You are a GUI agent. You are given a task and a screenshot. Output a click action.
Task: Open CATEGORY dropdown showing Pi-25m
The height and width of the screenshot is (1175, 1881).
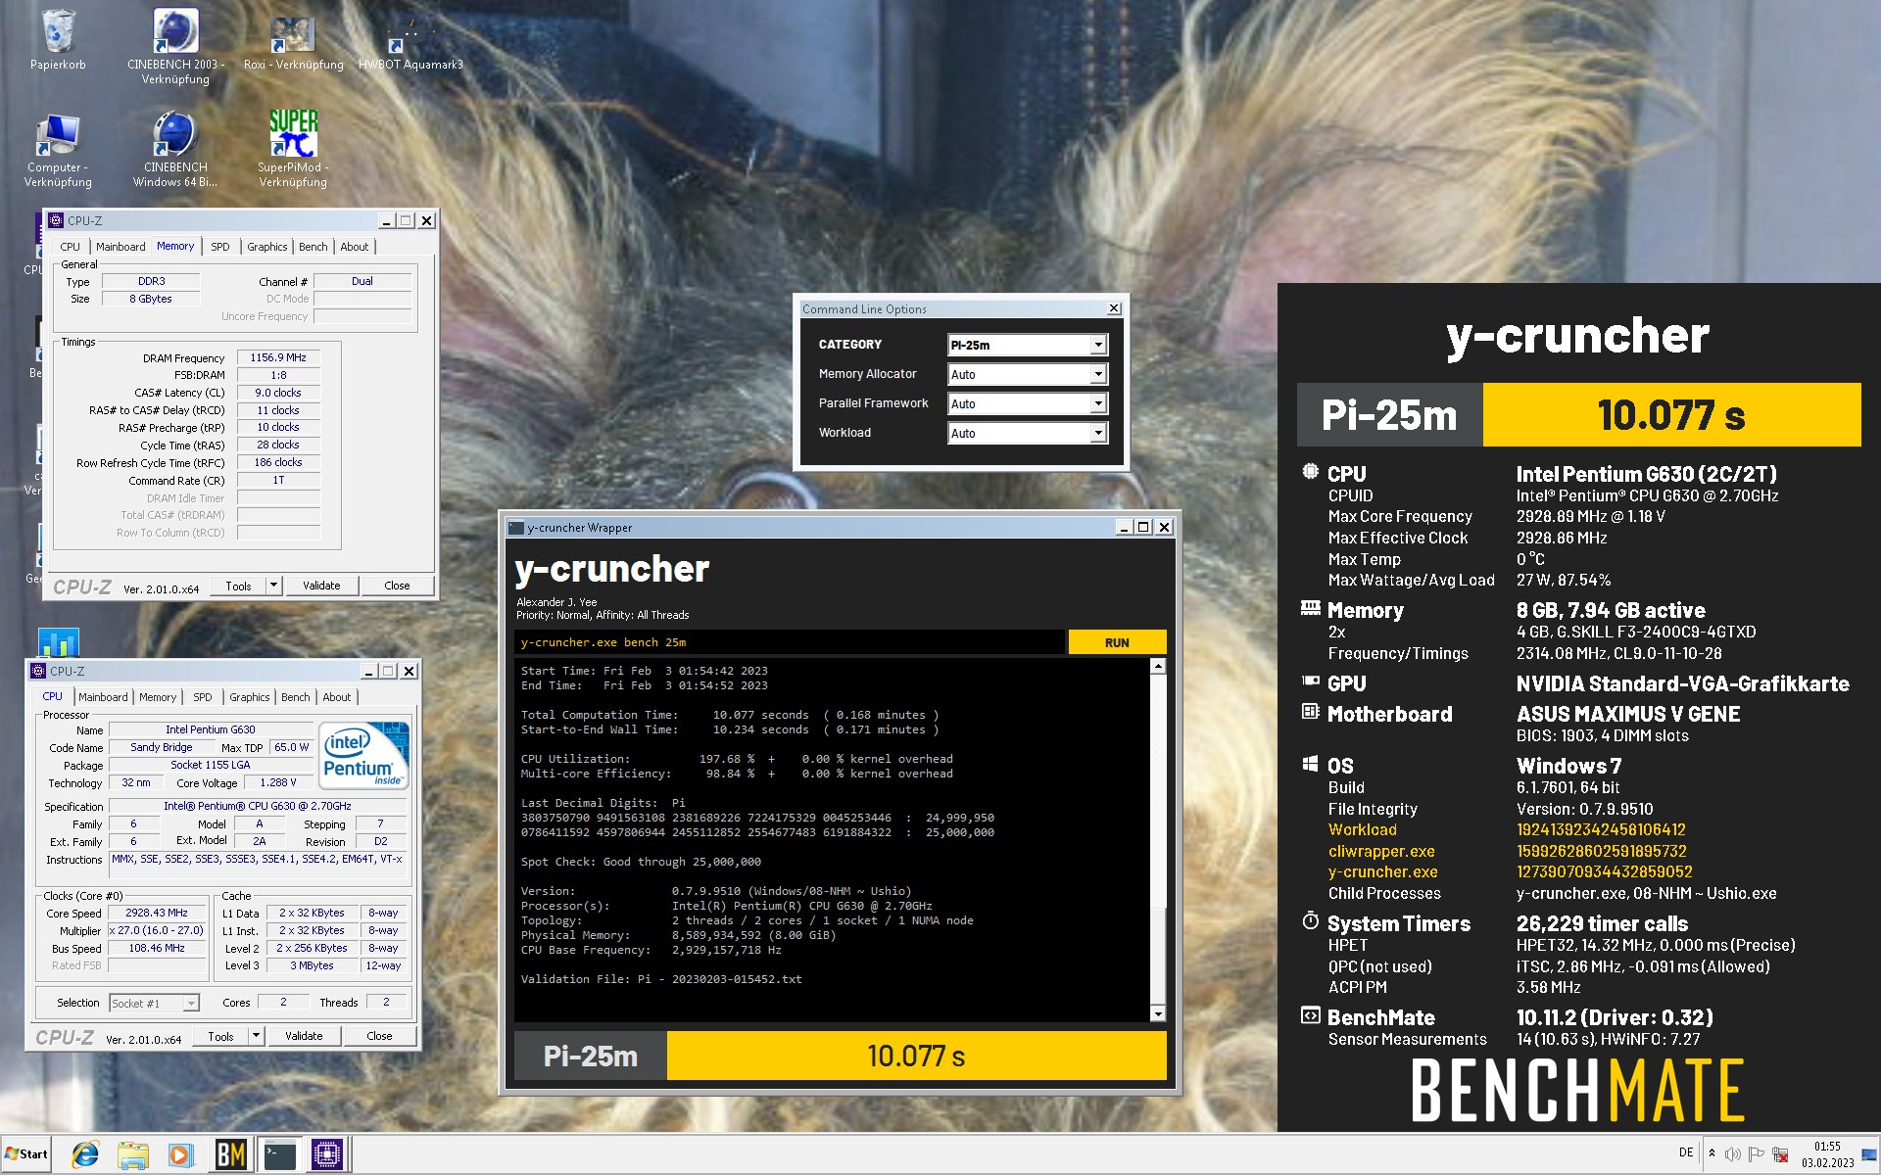[1028, 345]
